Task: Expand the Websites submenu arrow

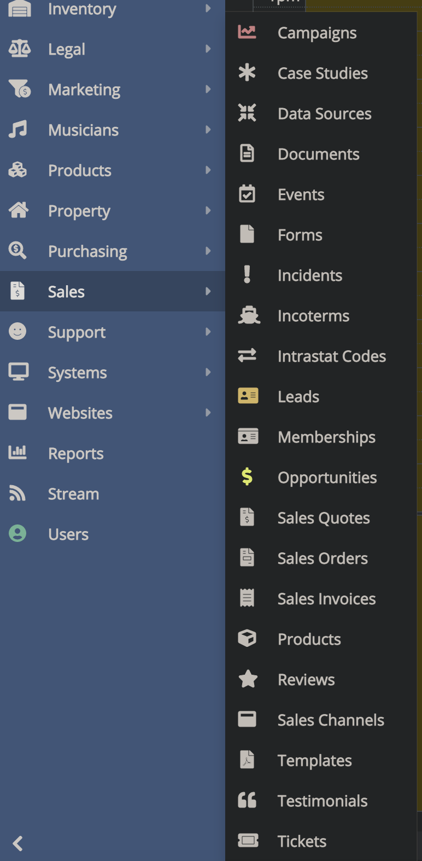Action: coord(208,412)
